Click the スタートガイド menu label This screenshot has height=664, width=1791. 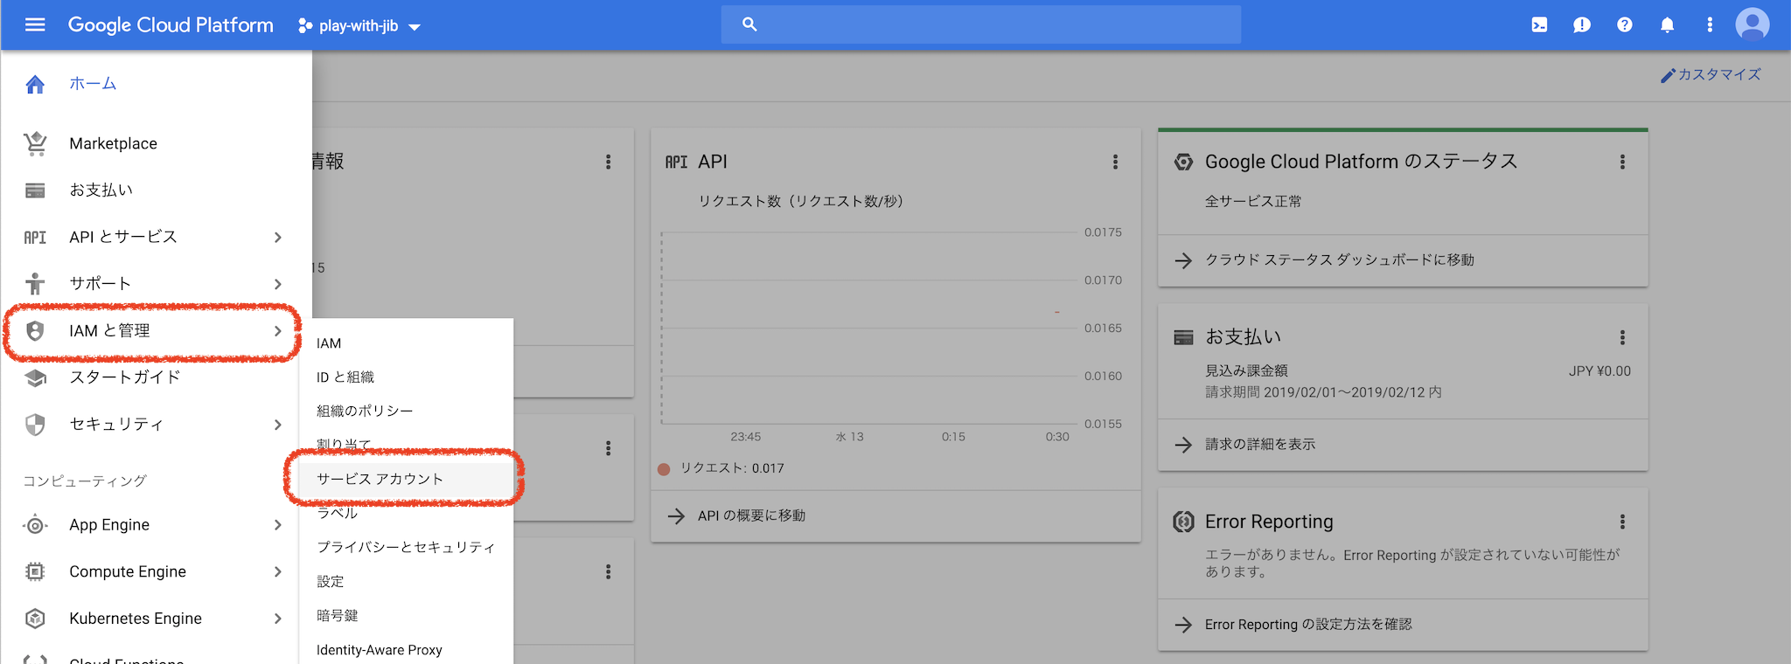point(125,377)
